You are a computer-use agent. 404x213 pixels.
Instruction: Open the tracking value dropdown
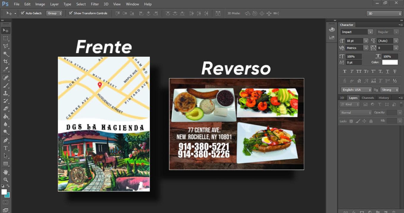(x=396, y=48)
